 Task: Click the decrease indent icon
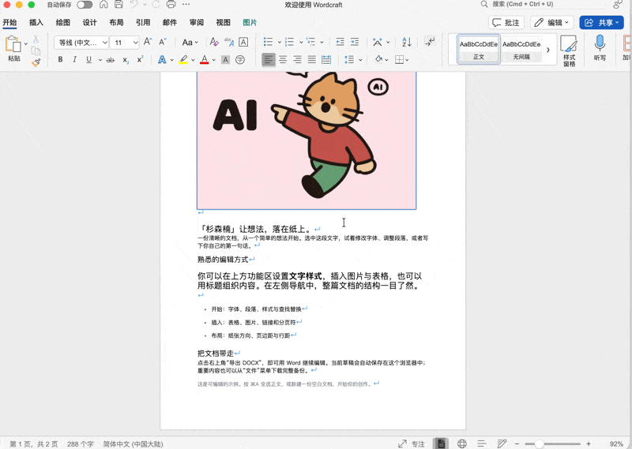click(x=340, y=42)
